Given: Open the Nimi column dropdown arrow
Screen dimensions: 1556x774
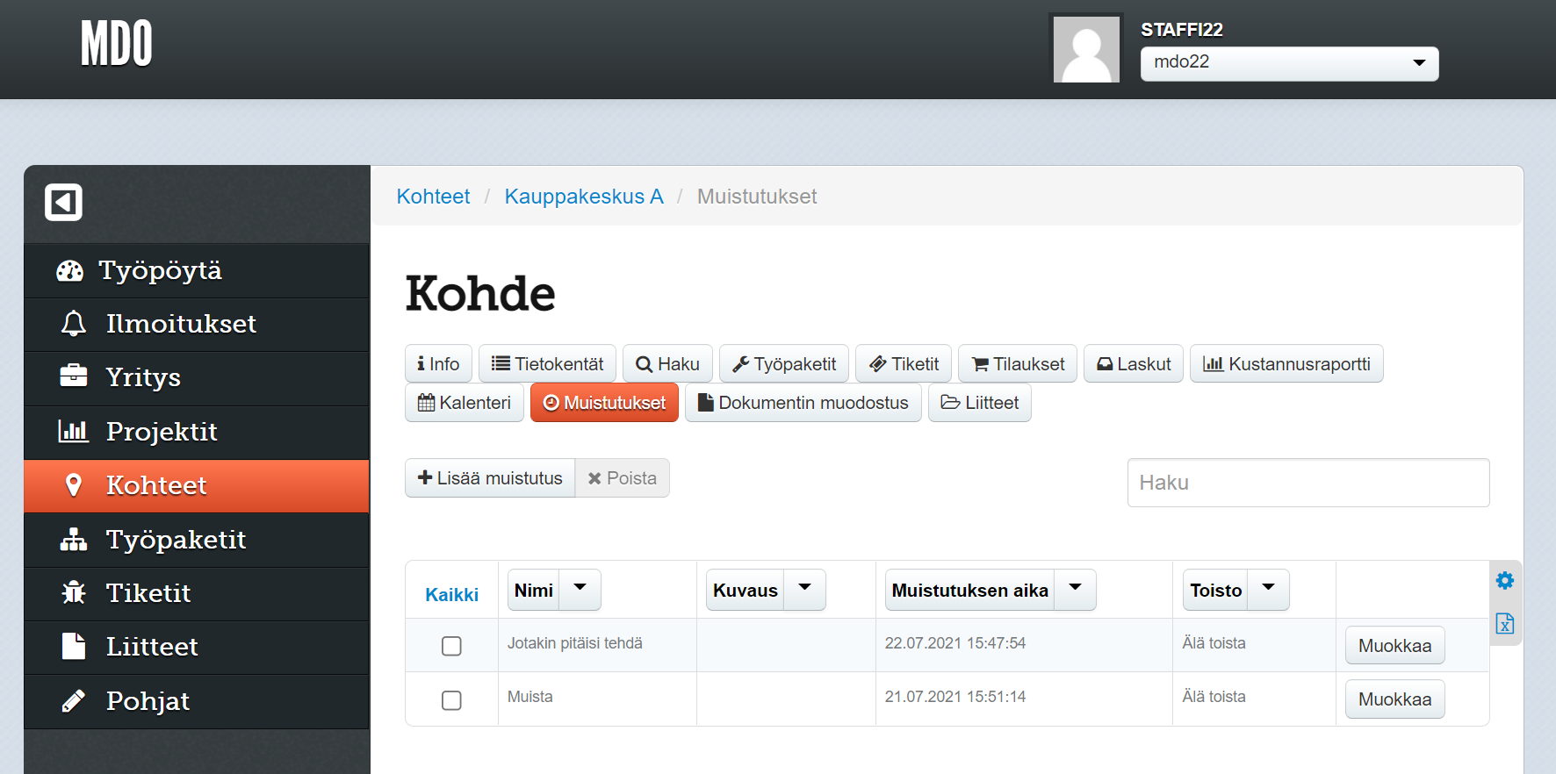Looking at the screenshot, I should [x=580, y=590].
